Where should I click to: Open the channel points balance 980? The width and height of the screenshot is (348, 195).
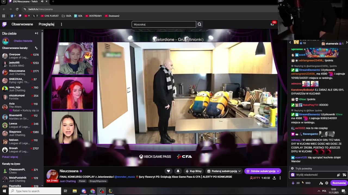[x=306, y=183]
